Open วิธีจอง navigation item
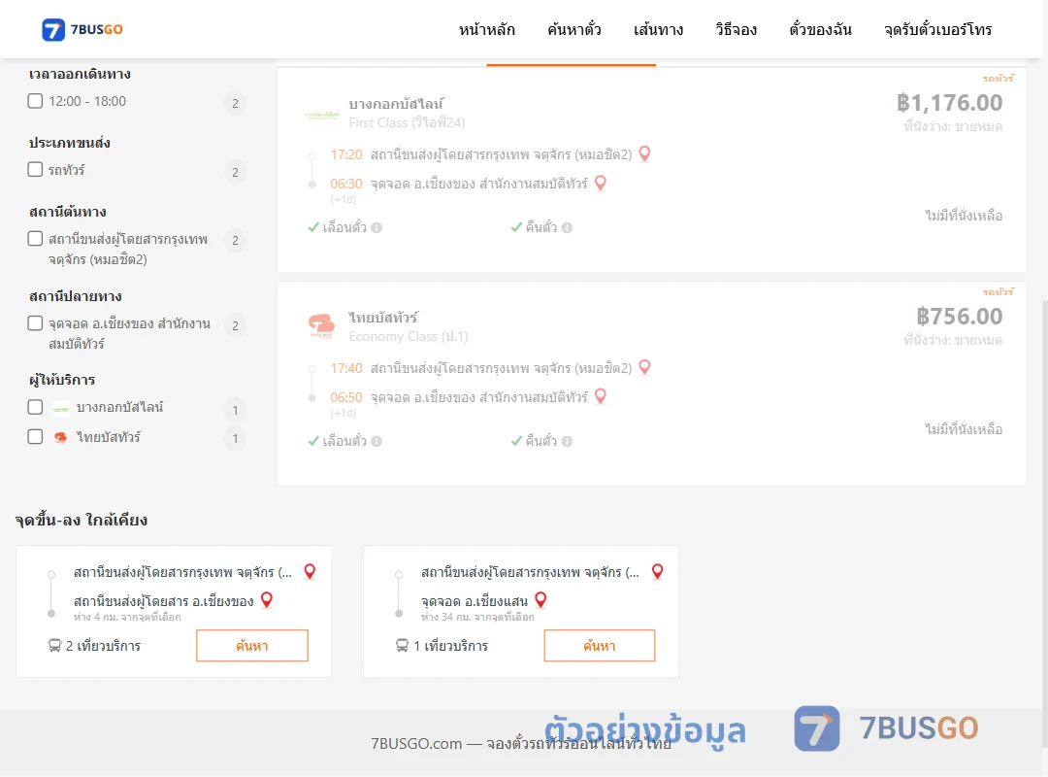Viewport: 1048px width, 777px height. pyautogui.click(x=736, y=29)
